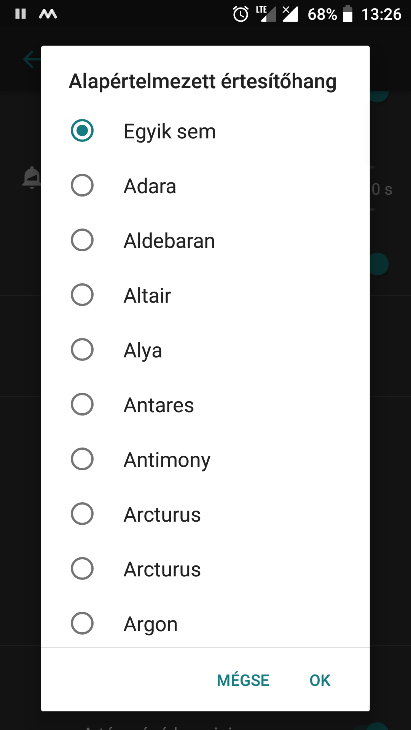Screen dimensions: 411x730
Task: Select the first Arcturus option
Action: pyautogui.click(x=205, y=514)
